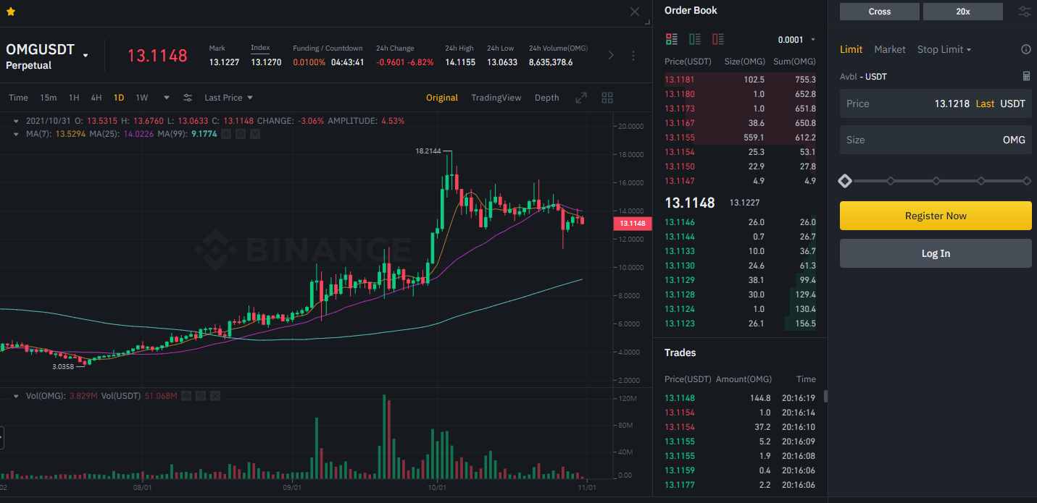Open the OMGUSDT symbol dropdown
The image size is (1037, 503).
pyautogui.click(x=86, y=56)
